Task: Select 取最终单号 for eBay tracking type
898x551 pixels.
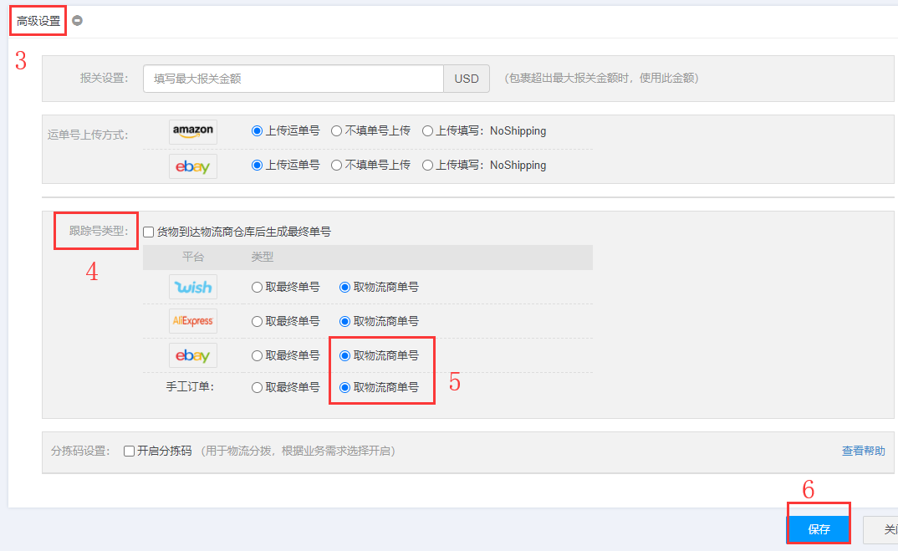Action: (258, 356)
